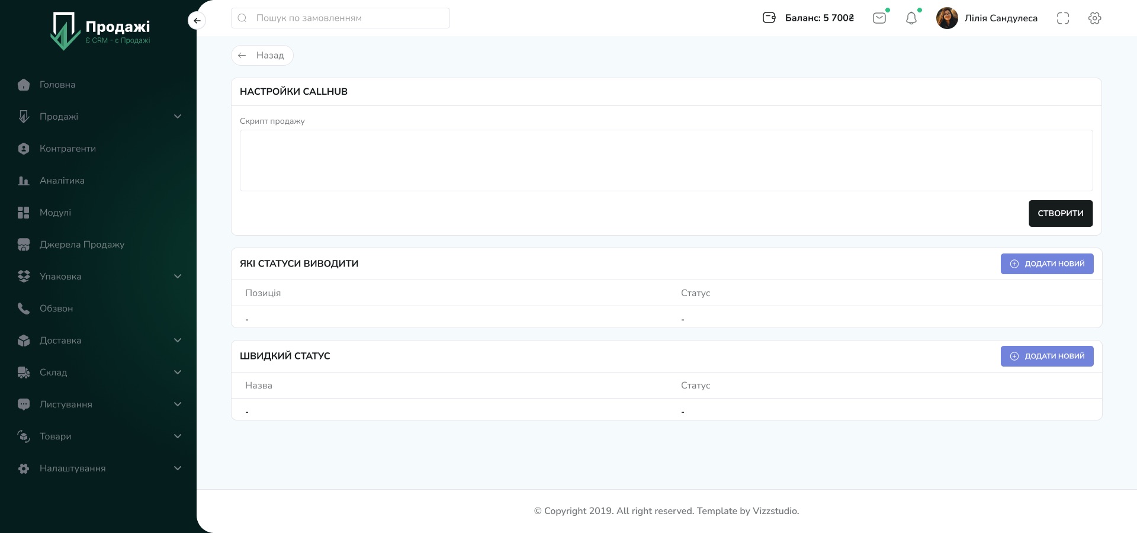Expand the Налаштування menu chevron
The image size is (1137, 533).
(x=178, y=468)
